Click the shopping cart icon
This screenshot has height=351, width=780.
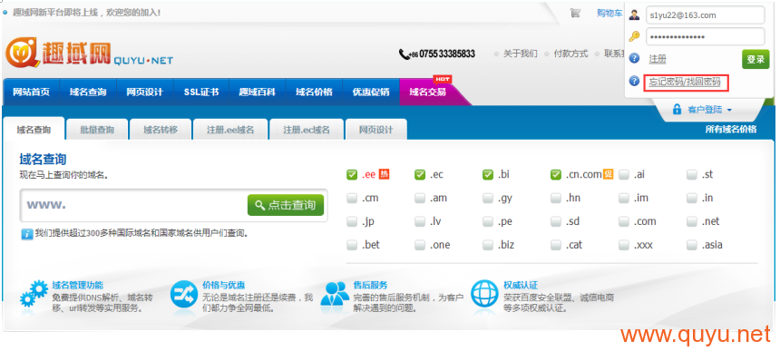click(576, 14)
